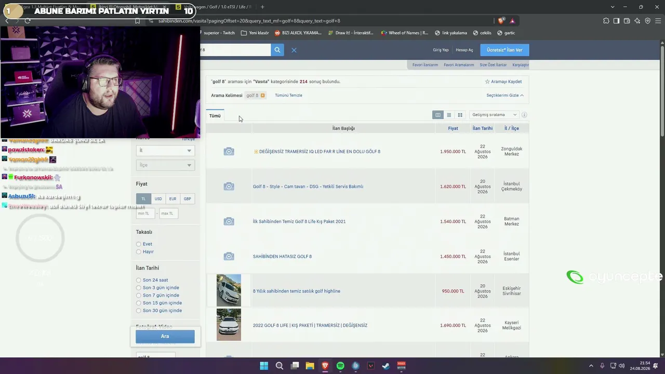Image resolution: width=665 pixels, height=374 pixels.
Task: Collapse filters via Seçtiklerimi Gizle
Action: tap(505, 96)
